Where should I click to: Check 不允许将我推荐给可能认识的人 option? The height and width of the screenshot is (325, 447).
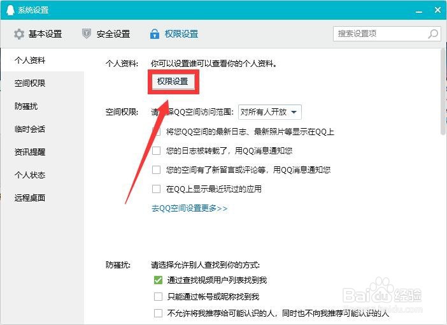point(158,313)
